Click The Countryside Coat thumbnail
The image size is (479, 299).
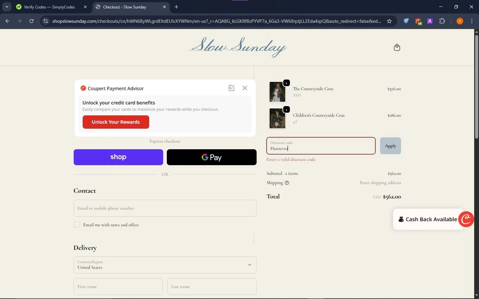[x=277, y=92]
